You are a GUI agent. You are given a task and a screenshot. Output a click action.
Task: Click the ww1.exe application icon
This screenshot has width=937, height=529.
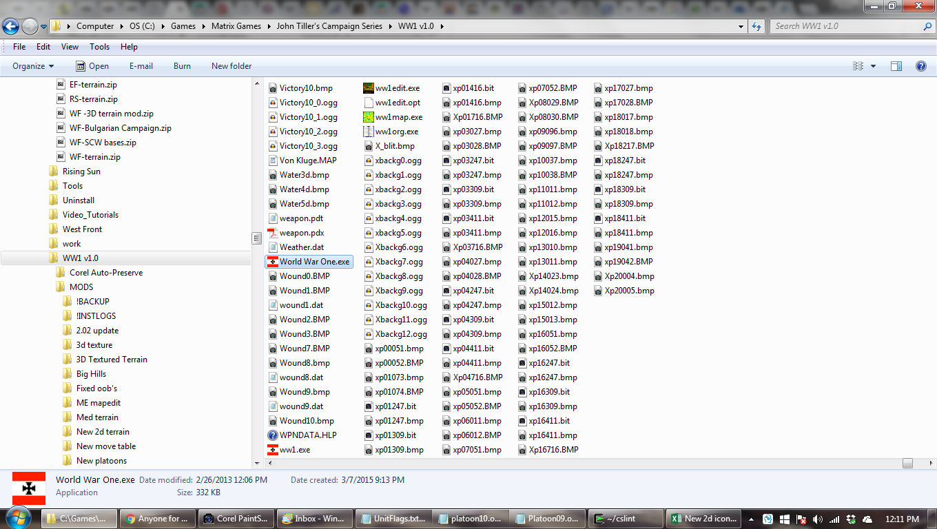pyautogui.click(x=273, y=450)
